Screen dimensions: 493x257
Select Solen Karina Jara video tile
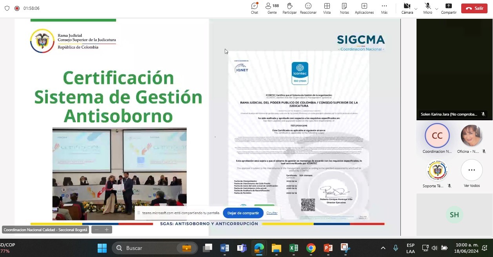(454, 69)
